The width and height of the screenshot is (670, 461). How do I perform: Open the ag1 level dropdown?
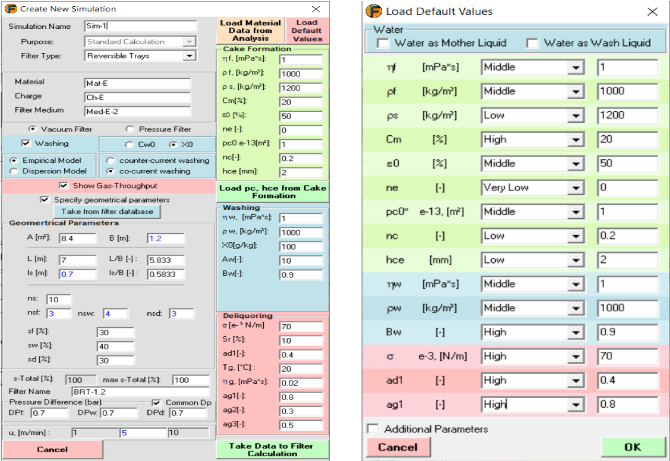click(575, 404)
